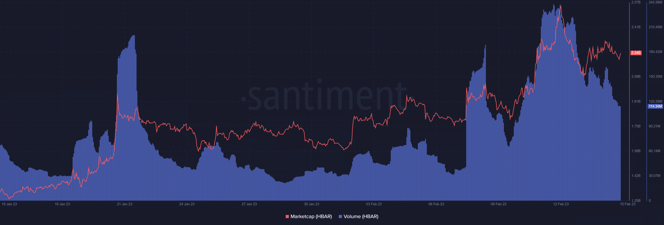664x225 pixels.
Task: Toggle the Marketcap (HBAR) legend entry
Action: point(309,216)
